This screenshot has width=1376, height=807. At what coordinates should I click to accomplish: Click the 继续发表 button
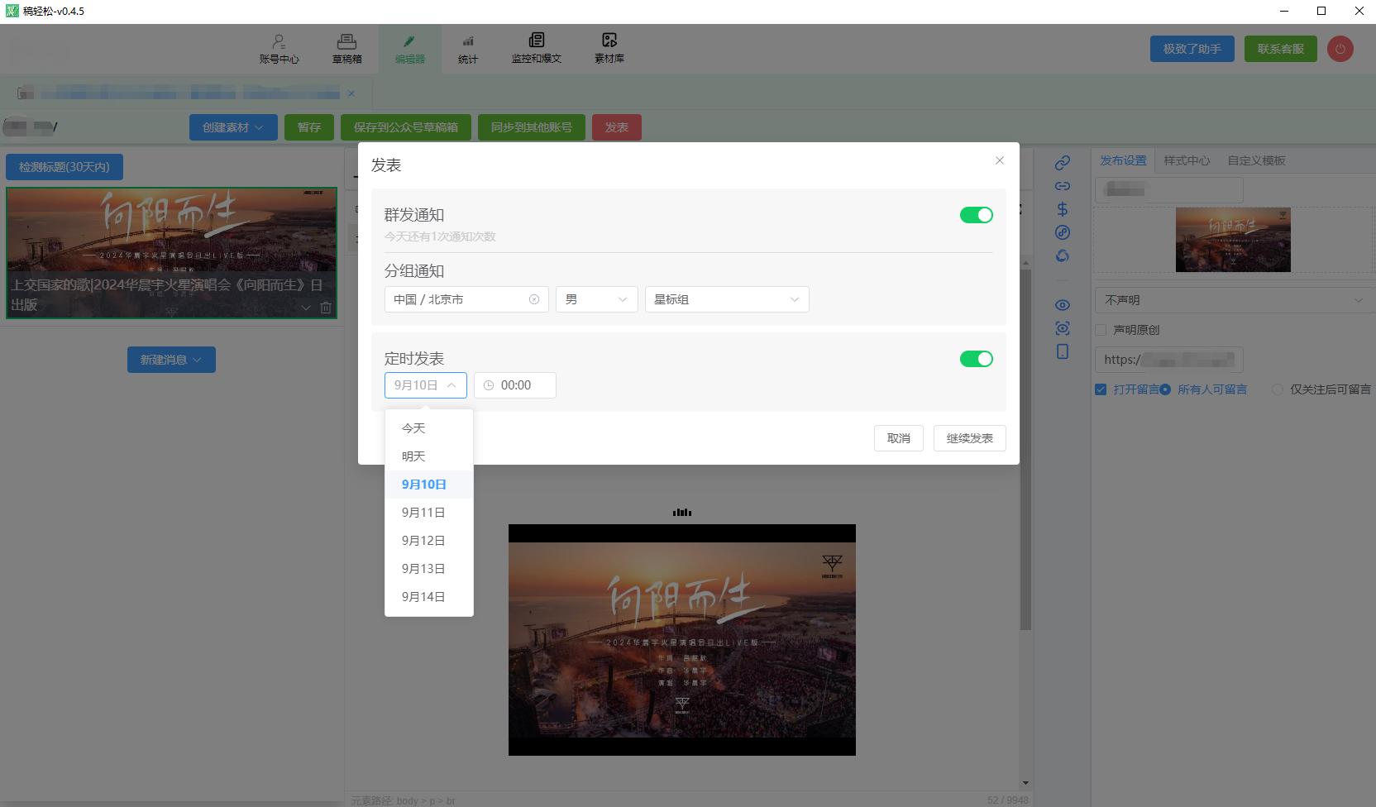[x=969, y=438]
